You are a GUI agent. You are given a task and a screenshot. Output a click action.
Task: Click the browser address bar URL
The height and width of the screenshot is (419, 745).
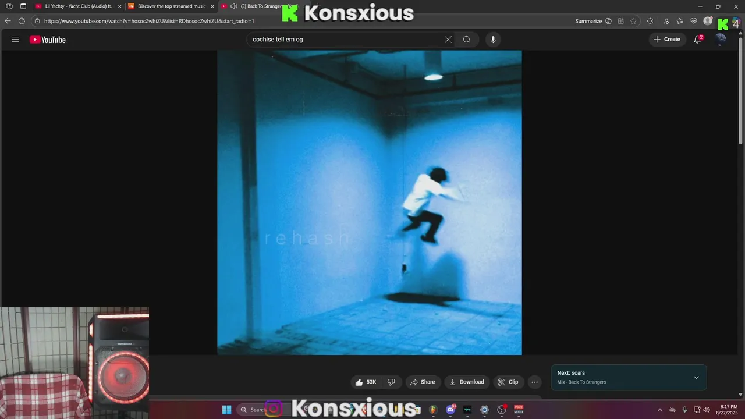(x=149, y=21)
